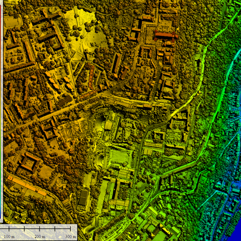Click the 100 m scale bar label
Image resolution: width=241 pixels, height=241 pixels.
[9, 236]
